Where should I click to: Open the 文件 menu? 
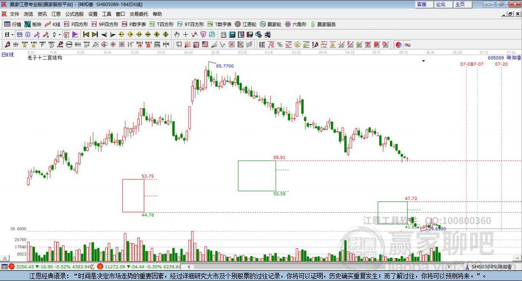coord(14,14)
